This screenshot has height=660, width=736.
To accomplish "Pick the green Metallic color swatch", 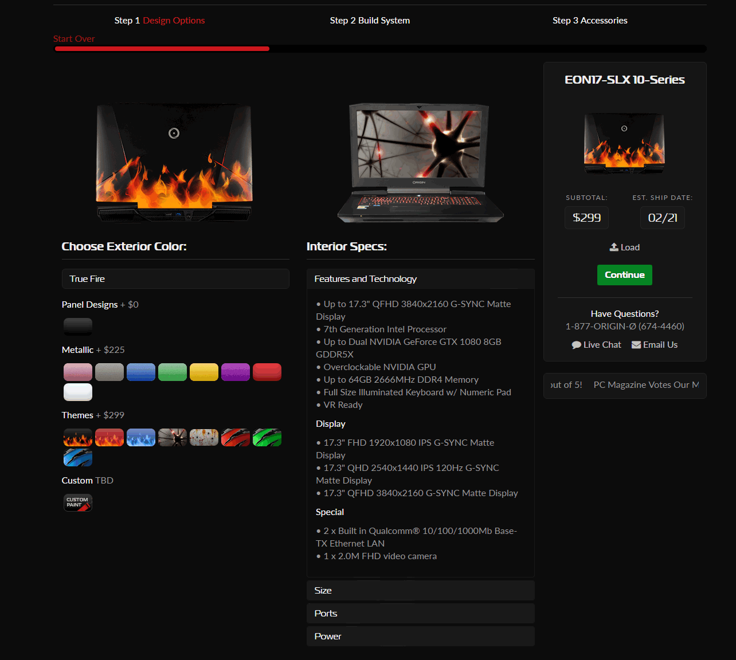I will (173, 372).
